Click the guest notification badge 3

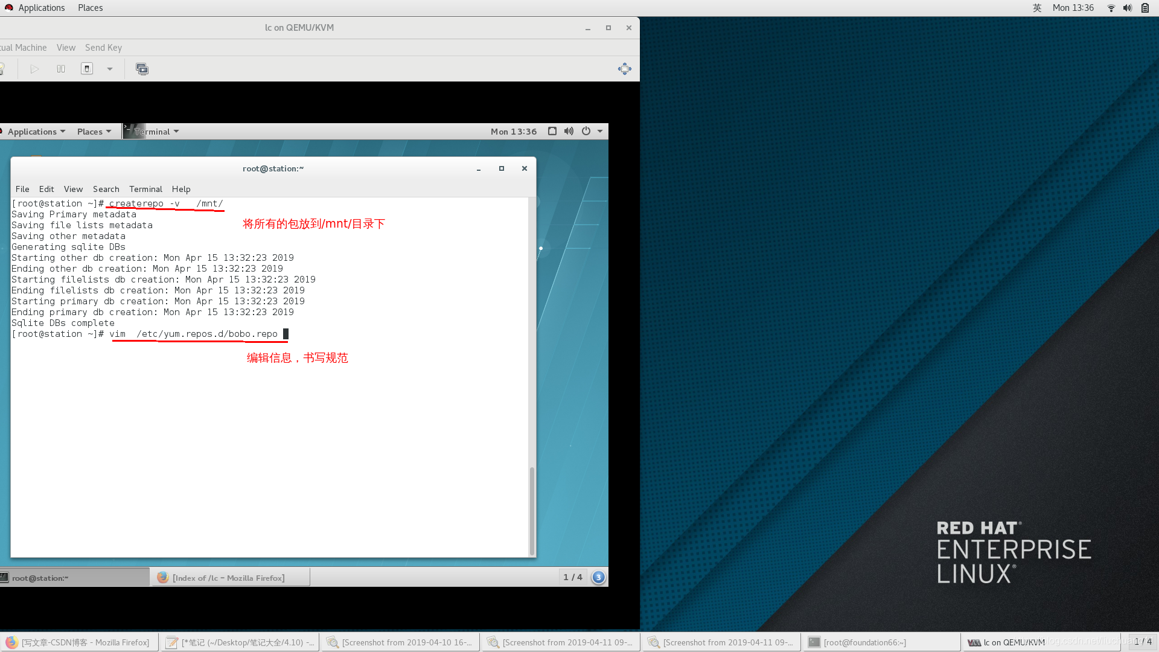[598, 577]
